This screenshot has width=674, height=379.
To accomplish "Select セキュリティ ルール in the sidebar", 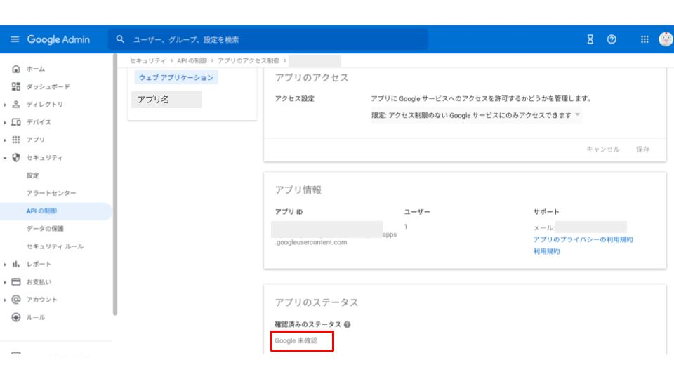I will coord(55,246).
